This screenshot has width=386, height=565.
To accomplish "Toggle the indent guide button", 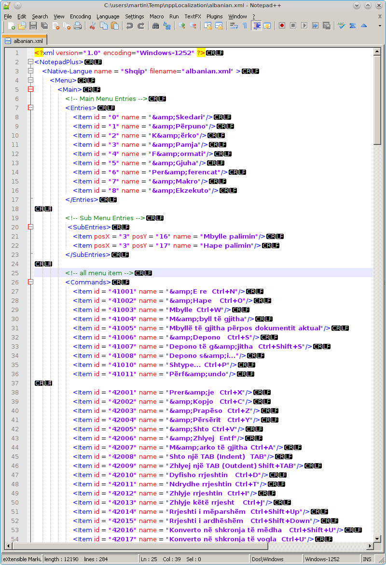I will coord(256,26).
